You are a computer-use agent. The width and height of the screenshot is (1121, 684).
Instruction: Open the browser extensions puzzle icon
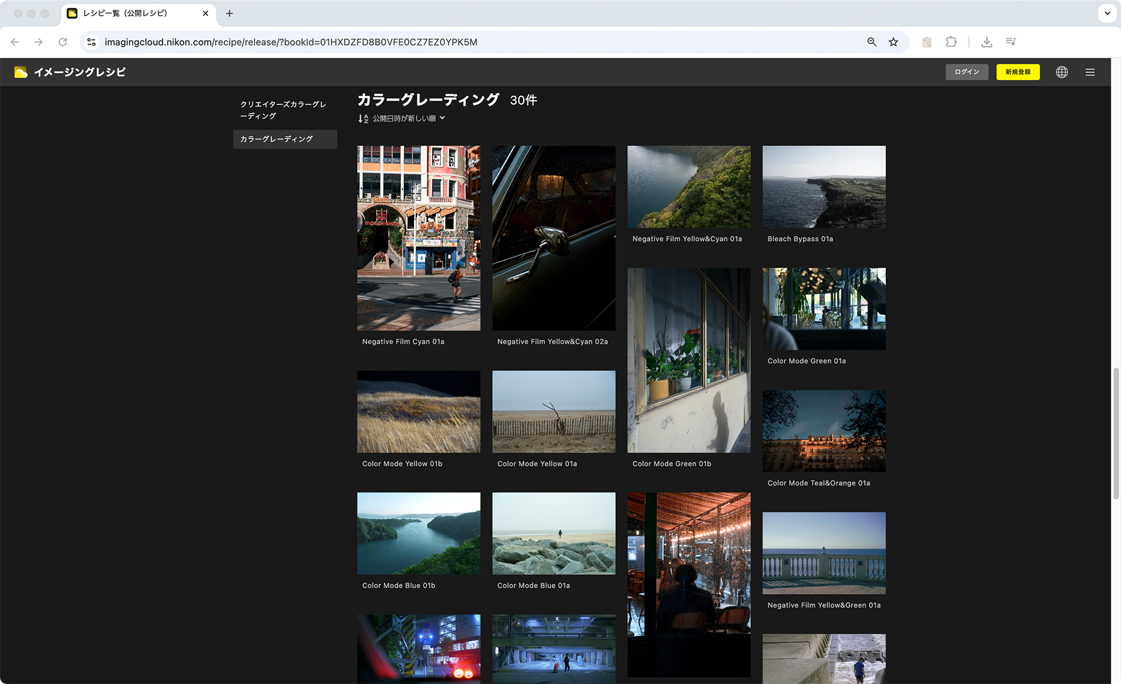(951, 41)
